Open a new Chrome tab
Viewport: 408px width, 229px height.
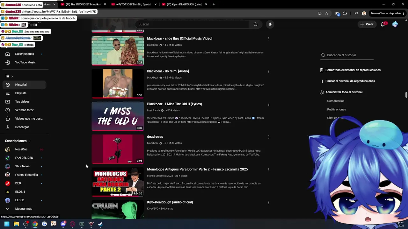[x=214, y=4]
